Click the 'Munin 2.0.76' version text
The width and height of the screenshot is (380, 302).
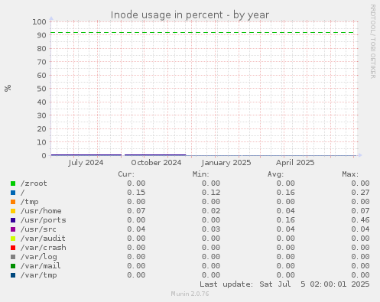[x=190, y=294]
